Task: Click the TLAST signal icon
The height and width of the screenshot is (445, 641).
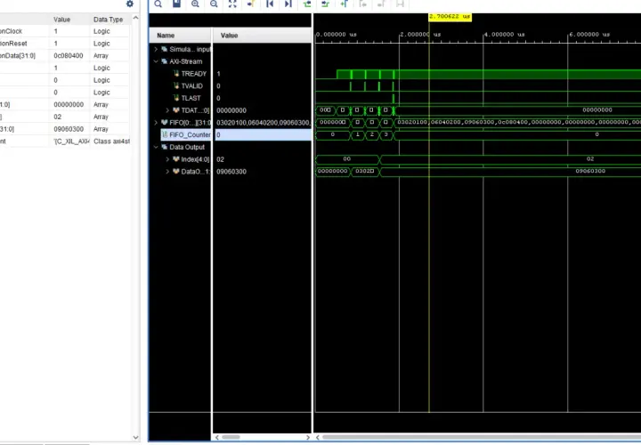Action: (x=176, y=98)
